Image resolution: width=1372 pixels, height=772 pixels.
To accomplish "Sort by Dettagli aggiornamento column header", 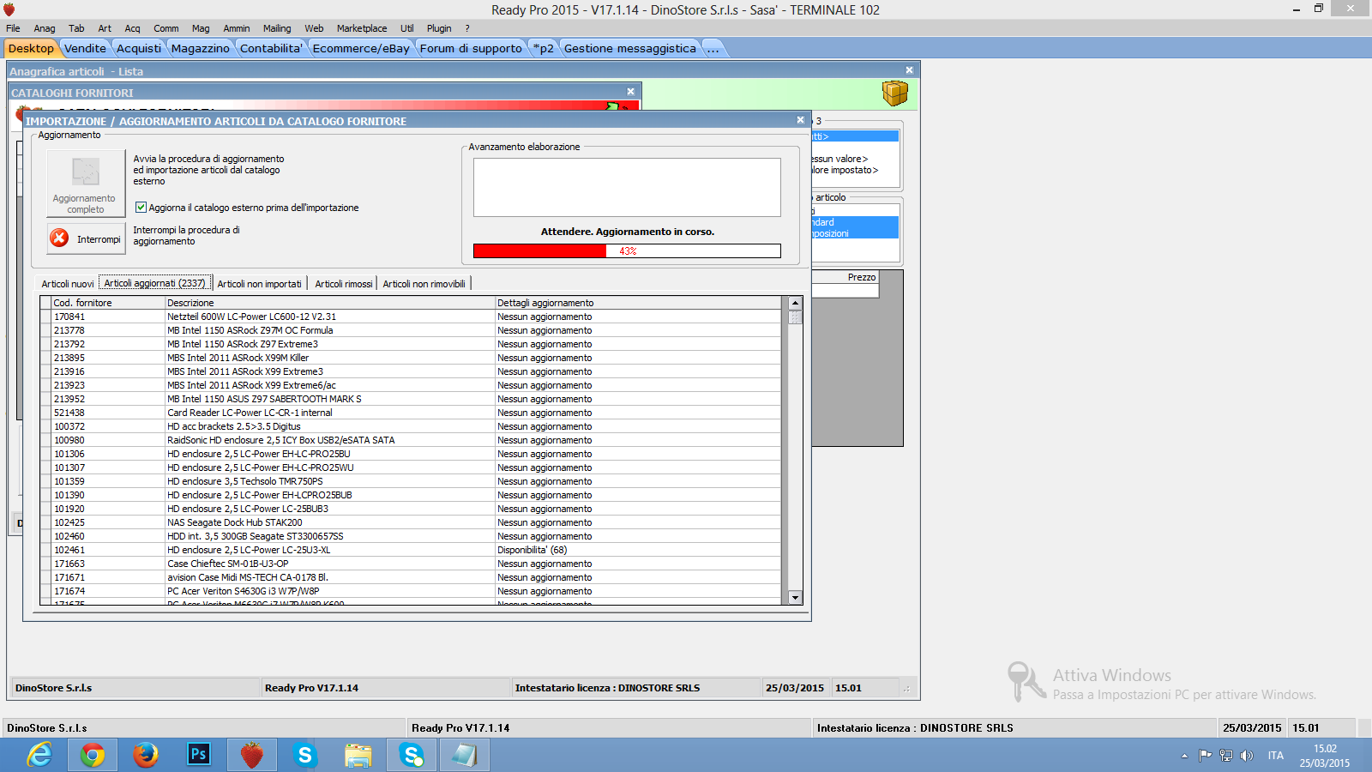I will (638, 303).
